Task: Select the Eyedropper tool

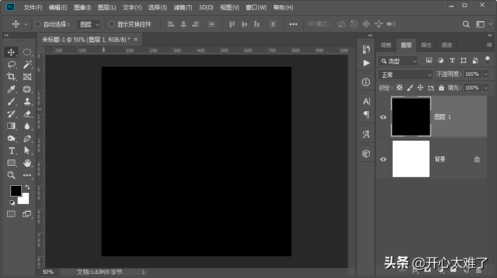Action: click(11, 89)
